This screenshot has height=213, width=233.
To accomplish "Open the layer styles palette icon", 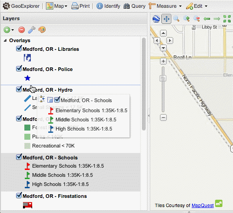I will (42, 30).
